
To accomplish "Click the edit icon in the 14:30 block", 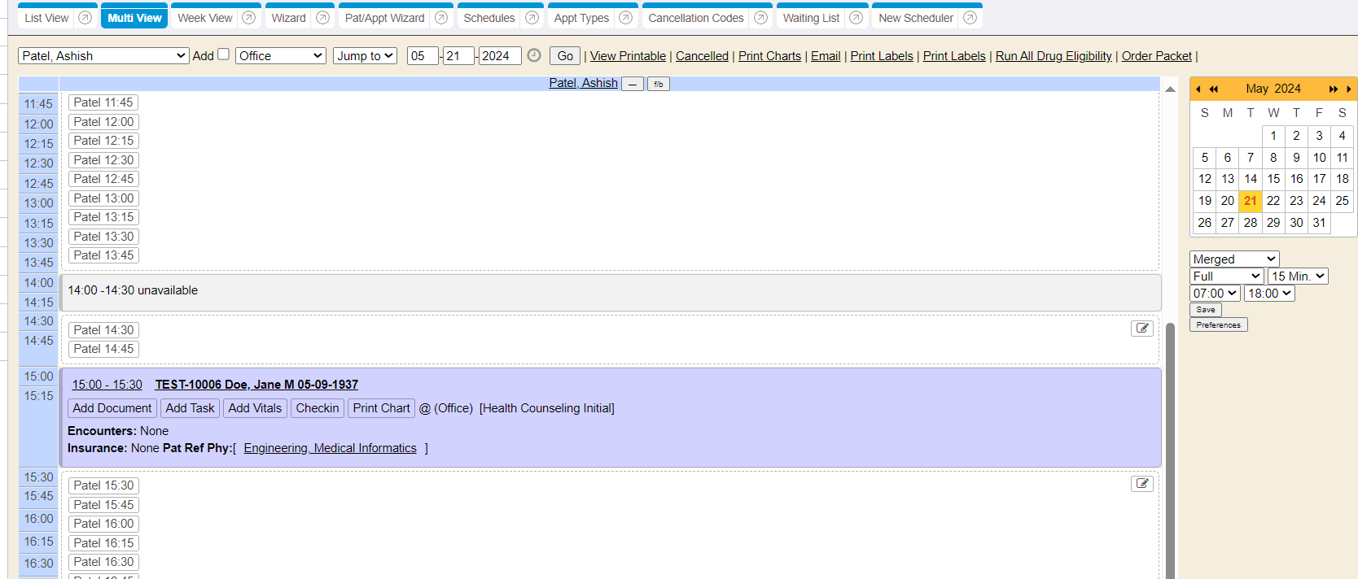I will (1141, 329).
